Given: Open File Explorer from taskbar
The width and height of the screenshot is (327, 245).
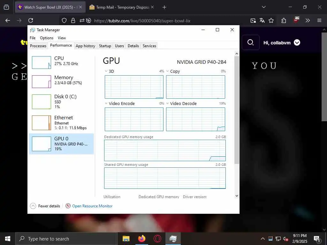Looking at the screenshot, I should 126,239.
